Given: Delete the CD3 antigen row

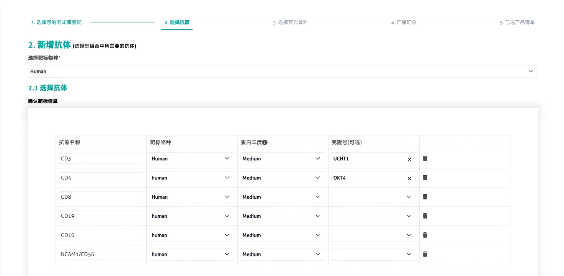Looking at the screenshot, I should coord(425,158).
